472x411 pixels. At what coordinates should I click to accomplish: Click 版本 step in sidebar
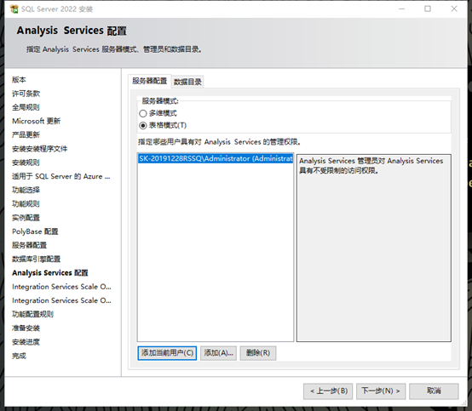coord(19,80)
